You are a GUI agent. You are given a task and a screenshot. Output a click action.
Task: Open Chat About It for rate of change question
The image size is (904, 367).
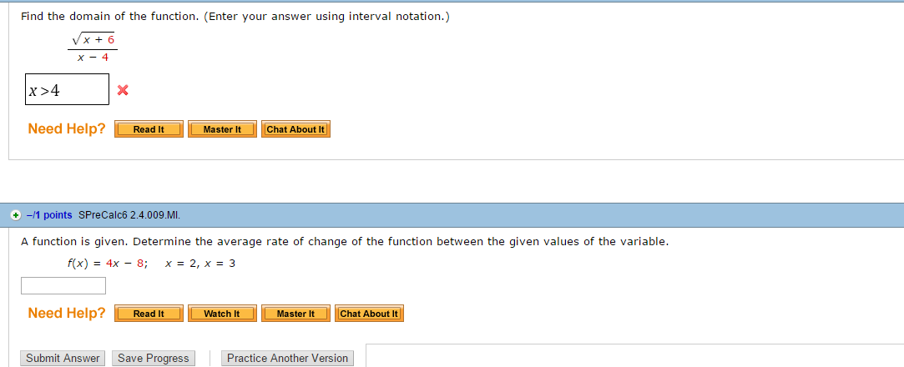point(369,314)
